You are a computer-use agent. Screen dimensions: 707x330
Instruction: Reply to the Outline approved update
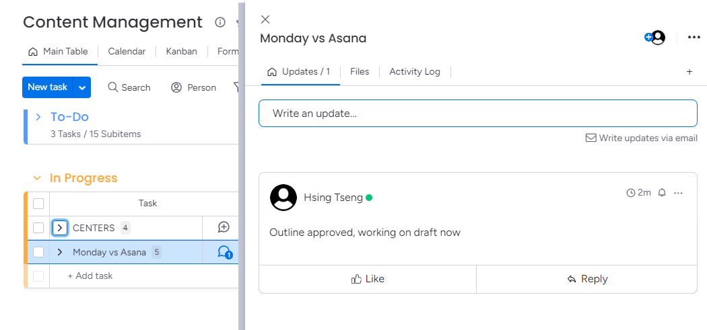[587, 279]
